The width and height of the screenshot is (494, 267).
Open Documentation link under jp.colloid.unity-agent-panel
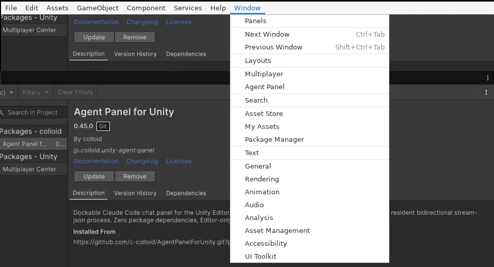[x=96, y=161]
